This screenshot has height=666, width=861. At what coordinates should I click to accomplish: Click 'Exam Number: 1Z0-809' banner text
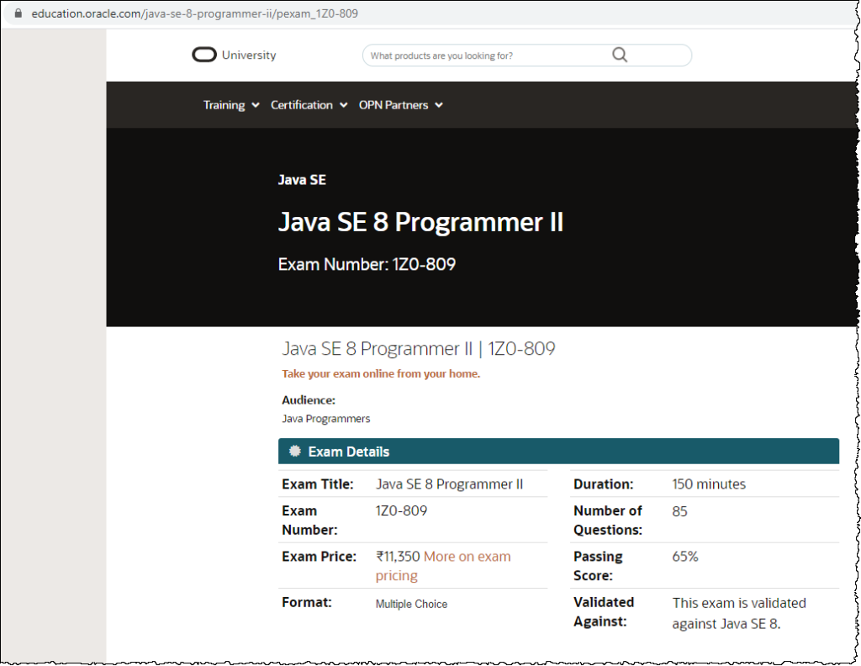(x=367, y=264)
